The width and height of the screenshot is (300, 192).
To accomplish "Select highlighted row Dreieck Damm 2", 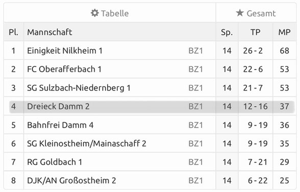I will pyautogui.click(x=152, y=107).
